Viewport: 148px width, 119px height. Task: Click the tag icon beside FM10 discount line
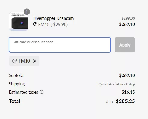(35, 24)
